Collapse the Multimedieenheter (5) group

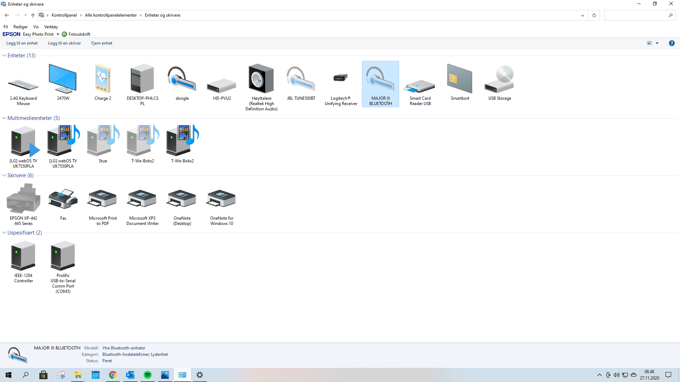[4, 118]
